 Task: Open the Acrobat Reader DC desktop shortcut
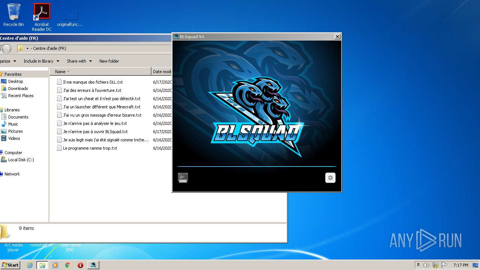pos(42,17)
